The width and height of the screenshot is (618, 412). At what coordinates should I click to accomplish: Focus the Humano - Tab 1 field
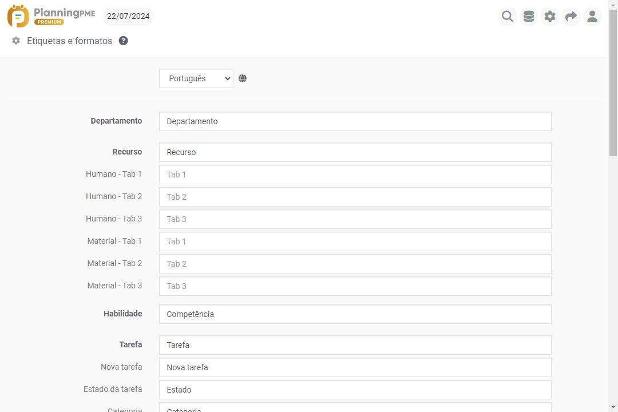pyautogui.click(x=355, y=175)
